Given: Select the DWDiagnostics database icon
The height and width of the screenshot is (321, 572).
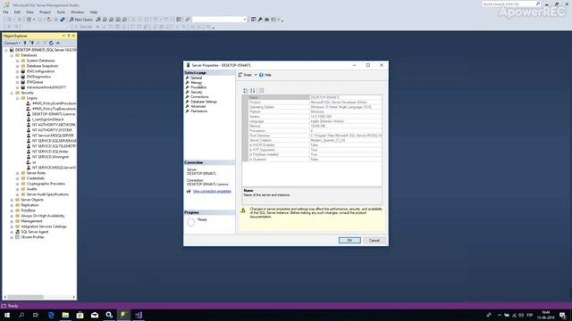Looking at the screenshot, I should pos(23,77).
